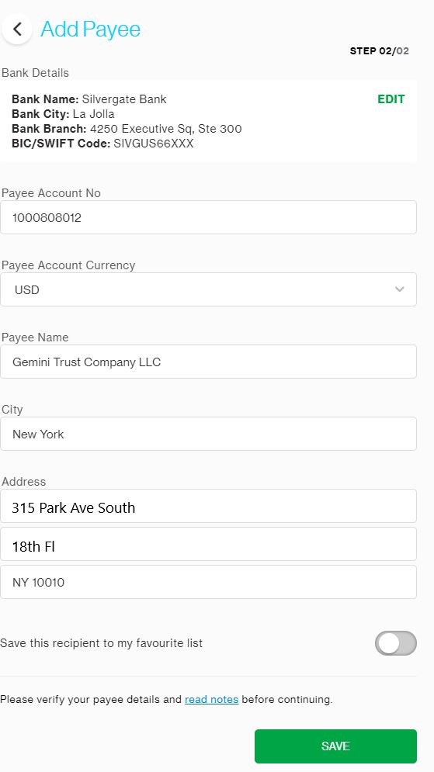Expand currency list via the chevron arrow
Viewport: 434px width, 772px height.
click(400, 289)
